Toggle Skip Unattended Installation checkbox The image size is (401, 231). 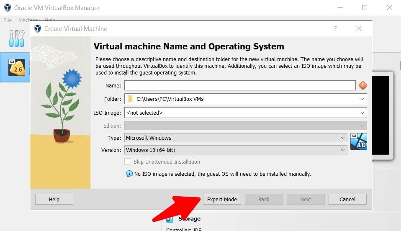(x=128, y=162)
